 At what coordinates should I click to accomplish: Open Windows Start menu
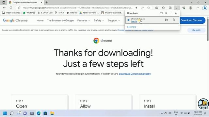5,113
